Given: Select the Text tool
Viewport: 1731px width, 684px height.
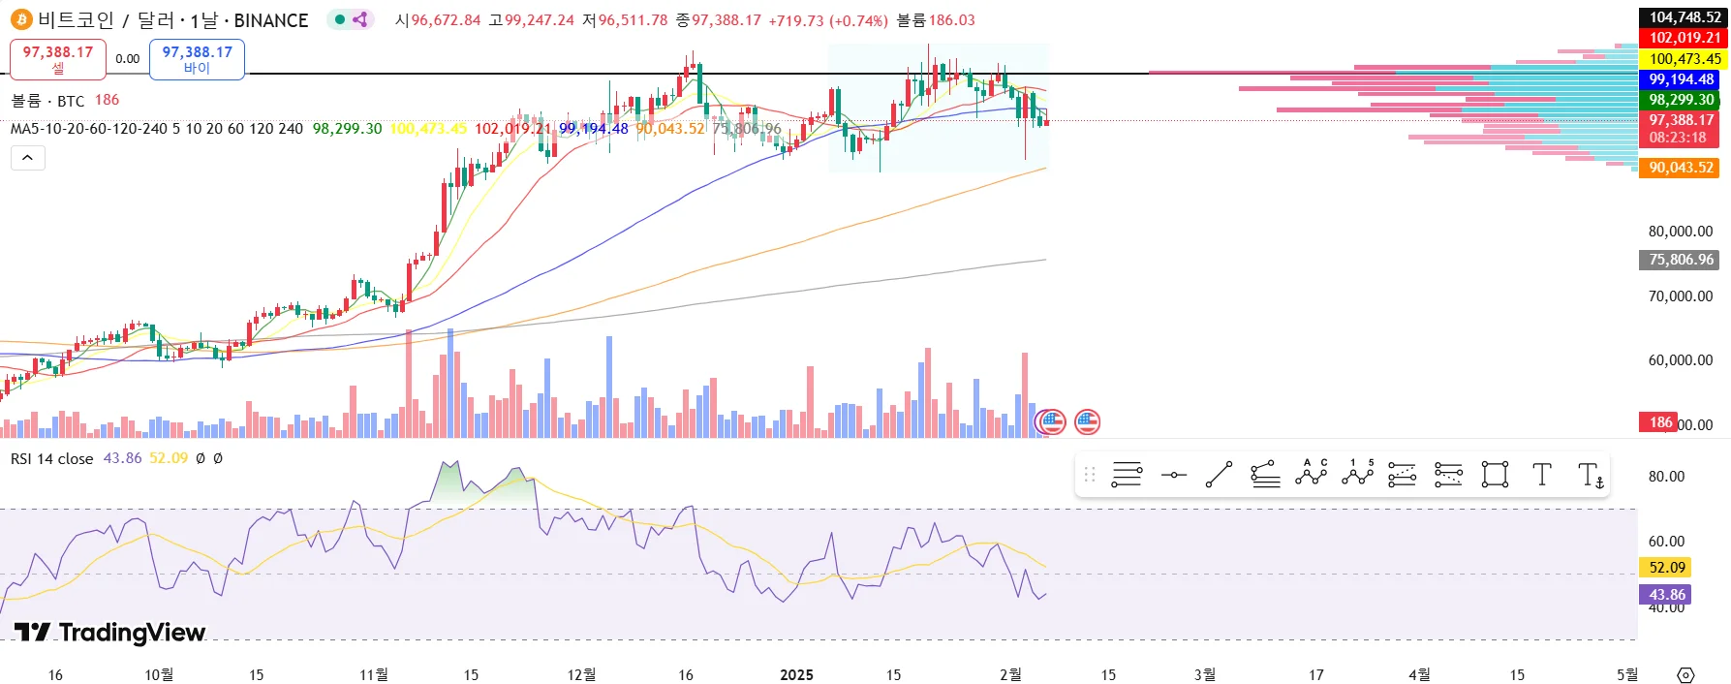Looking at the screenshot, I should pyautogui.click(x=1541, y=475).
